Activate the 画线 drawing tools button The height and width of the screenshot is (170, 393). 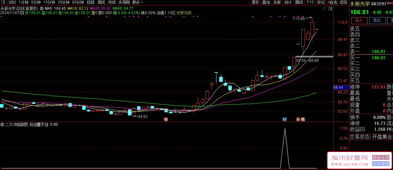tap(299, 2)
